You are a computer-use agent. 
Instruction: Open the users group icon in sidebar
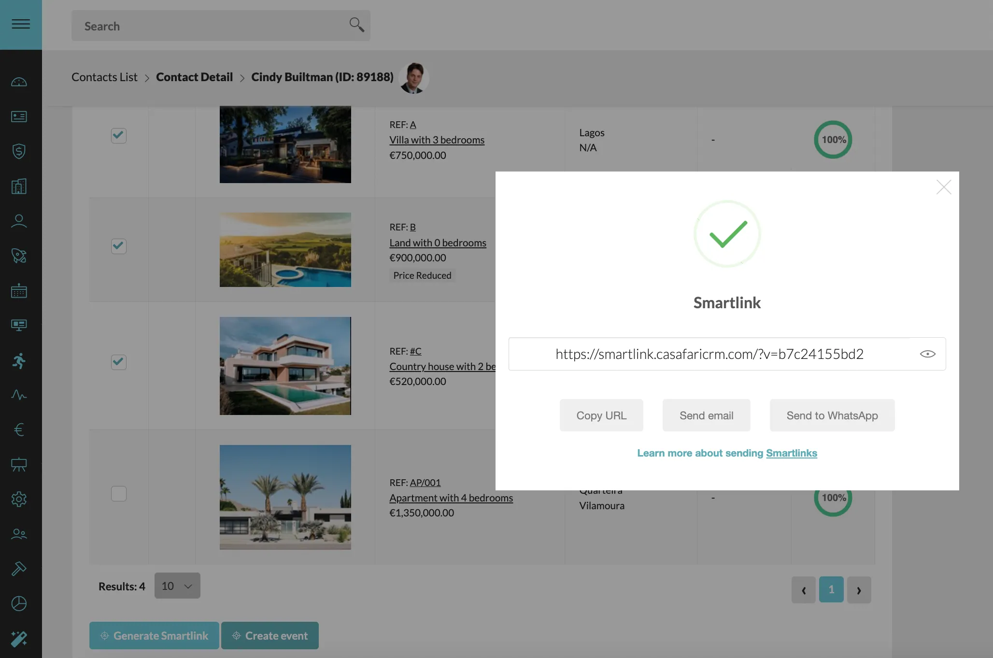19,534
